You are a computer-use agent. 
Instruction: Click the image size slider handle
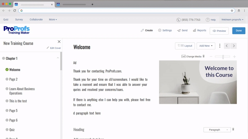(223, 57)
